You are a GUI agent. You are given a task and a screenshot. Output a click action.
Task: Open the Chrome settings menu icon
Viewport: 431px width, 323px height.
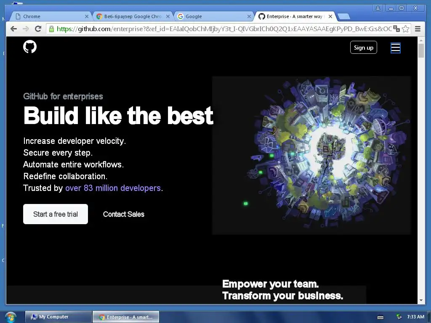point(418,29)
